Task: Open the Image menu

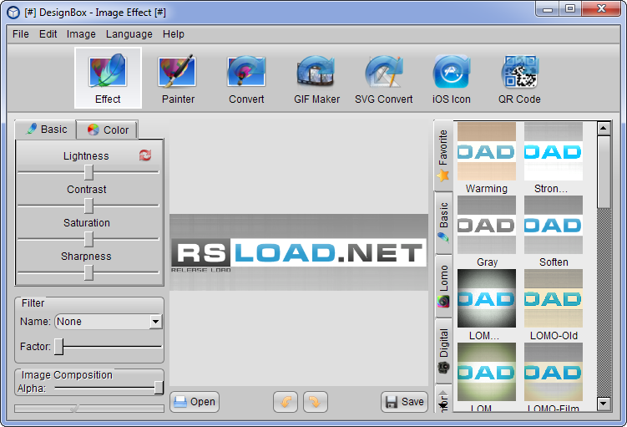Action: pos(81,34)
